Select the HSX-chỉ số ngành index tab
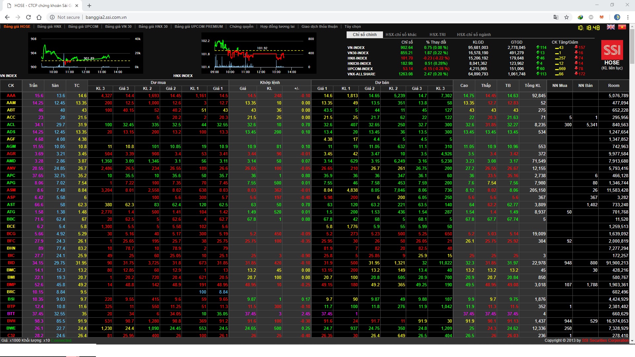 click(474, 34)
